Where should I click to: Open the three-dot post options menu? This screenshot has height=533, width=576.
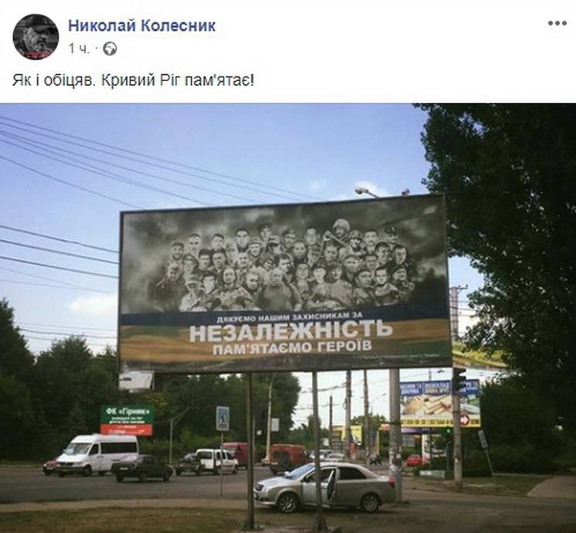557,23
